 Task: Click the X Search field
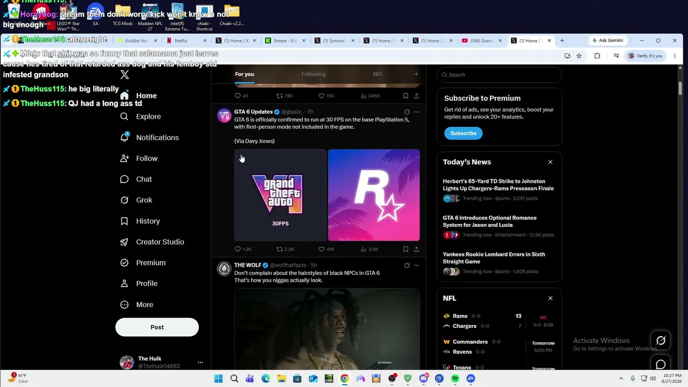tap(499, 75)
